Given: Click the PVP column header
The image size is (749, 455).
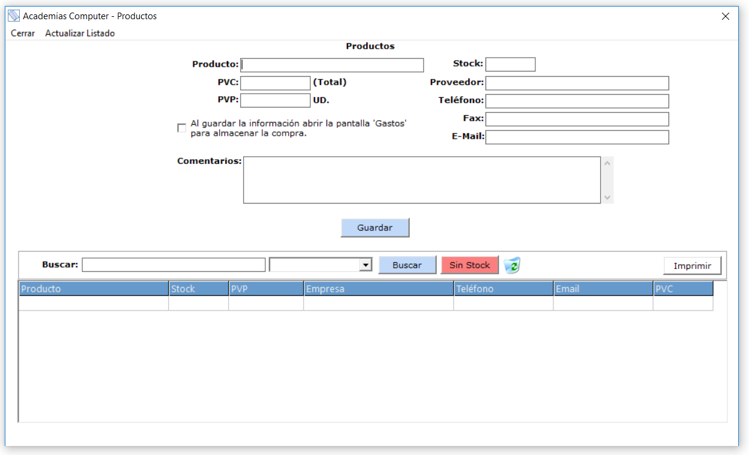Looking at the screenshot, I should (266, 289).
